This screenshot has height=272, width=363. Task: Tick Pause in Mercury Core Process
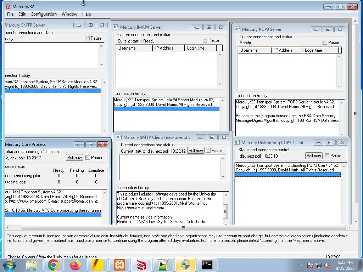coord(88,158)
